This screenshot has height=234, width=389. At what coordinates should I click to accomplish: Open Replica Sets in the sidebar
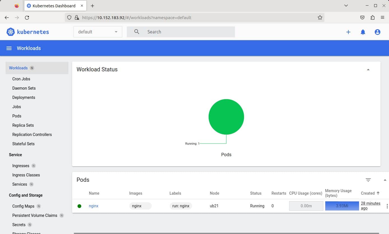click(x=23, y=125)
